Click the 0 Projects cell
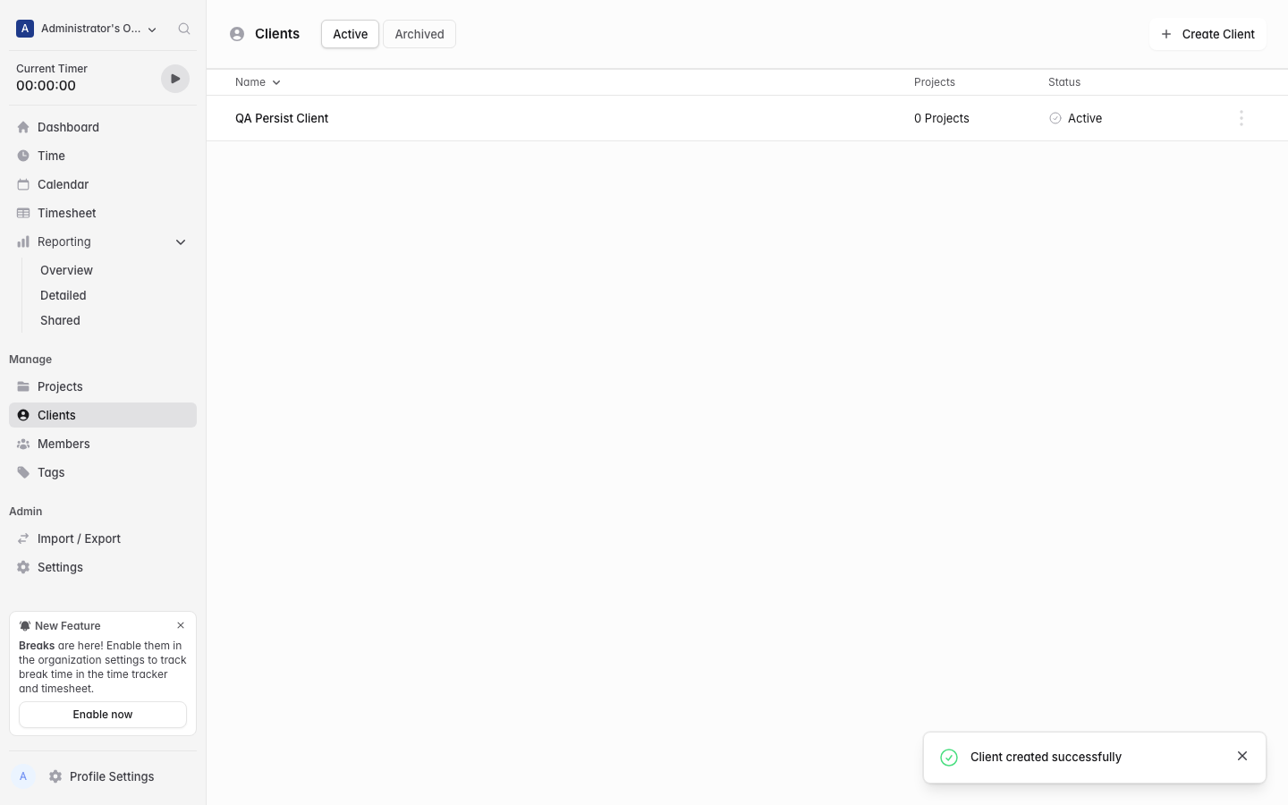Viewport: 1288px width, 805px height. [x=942, y=118]
